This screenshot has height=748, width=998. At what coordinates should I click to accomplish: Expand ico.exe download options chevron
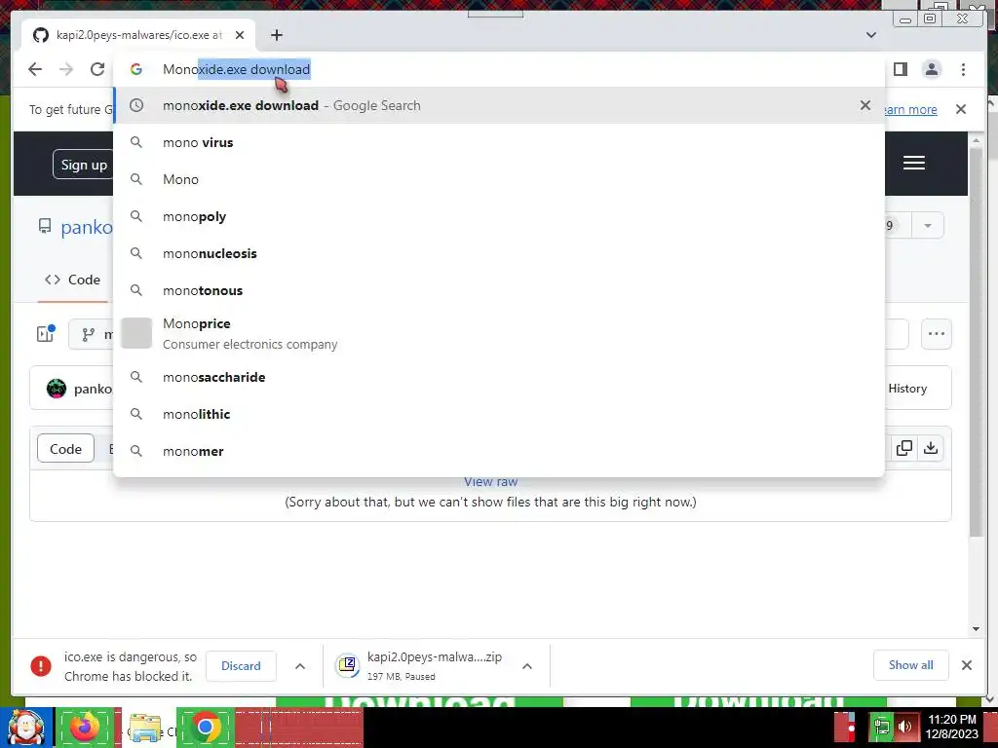tap(300, 666)
